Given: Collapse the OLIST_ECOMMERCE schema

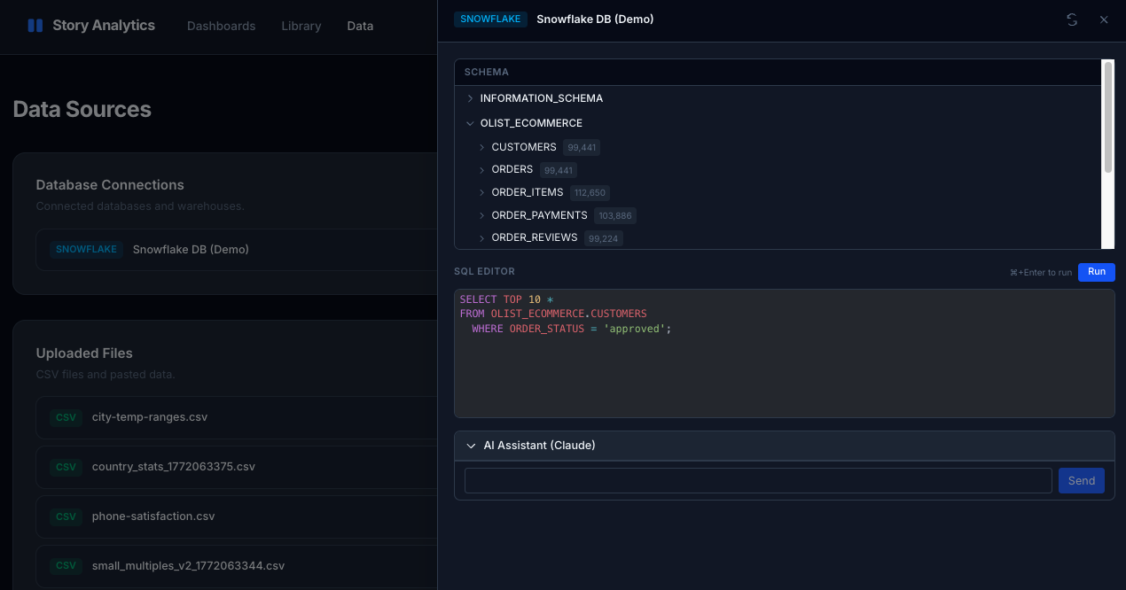Looking at the screenshot, I should [470, 123].
